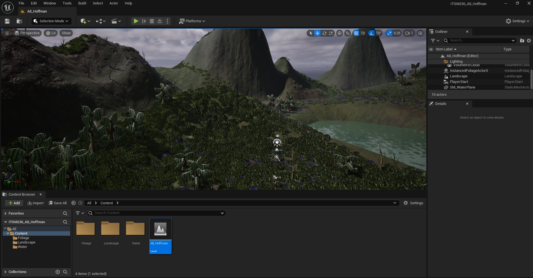
Task: Toggle grid snapping on or off
Action: (x=356, y=33)
